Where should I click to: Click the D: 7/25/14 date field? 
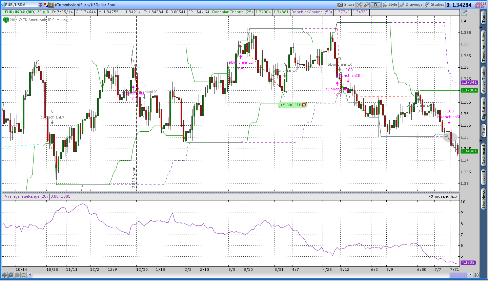(x=62, y=12)
